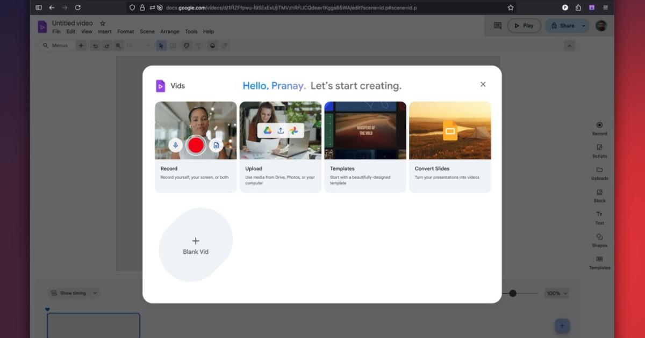The height and width of the screenshot is (338, 645).
Task: Adjust the timeline zoom slider handle
Action: pos(513,293)
